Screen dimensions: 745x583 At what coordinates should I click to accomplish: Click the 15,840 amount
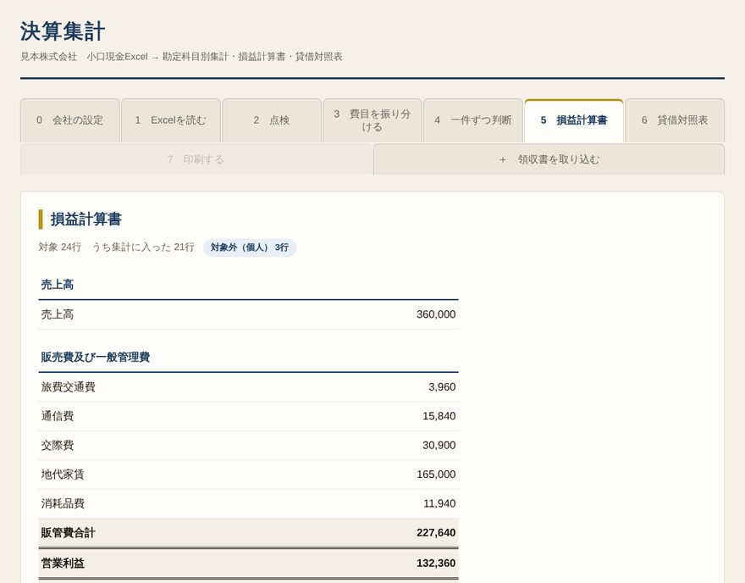pyautogui.click(x=439, y=416)
